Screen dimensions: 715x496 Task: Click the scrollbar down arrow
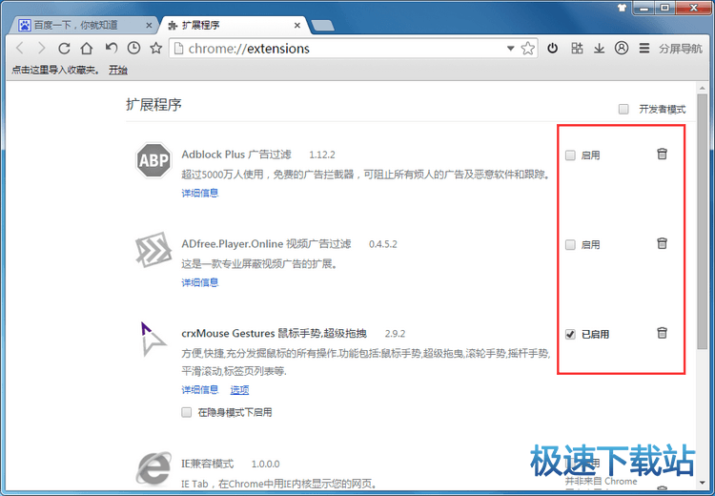point(703,483)
